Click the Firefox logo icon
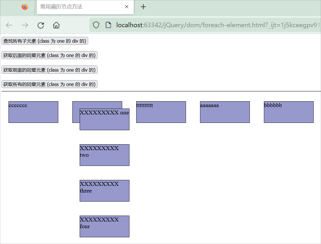 point(25,6)
